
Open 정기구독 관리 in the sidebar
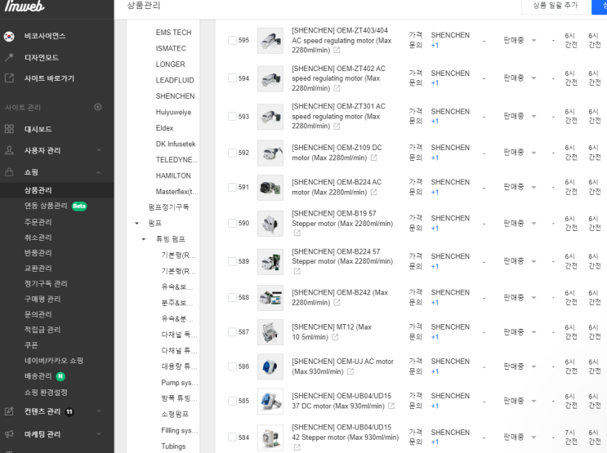click(46, 283)
